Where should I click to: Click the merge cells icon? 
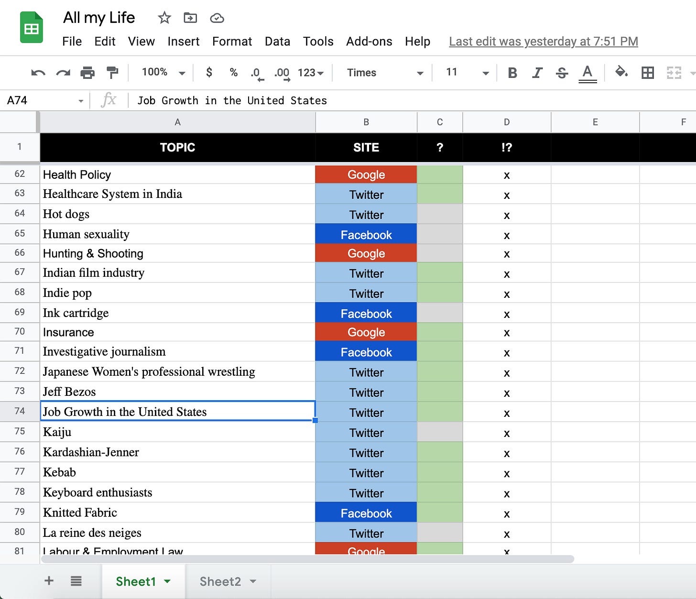coord(674,73)
